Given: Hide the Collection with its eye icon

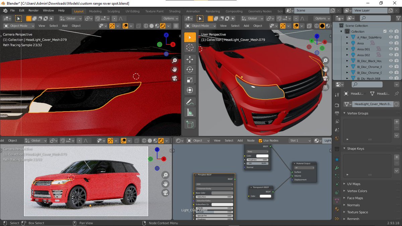Looking at the screenshot, I should click(391, 31).
